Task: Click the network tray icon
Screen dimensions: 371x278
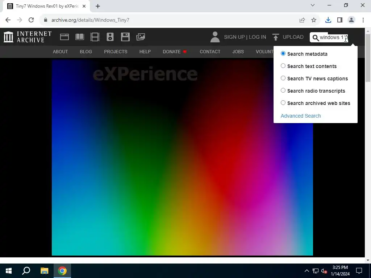Action: pyautogui.click(x=316, y=271)
